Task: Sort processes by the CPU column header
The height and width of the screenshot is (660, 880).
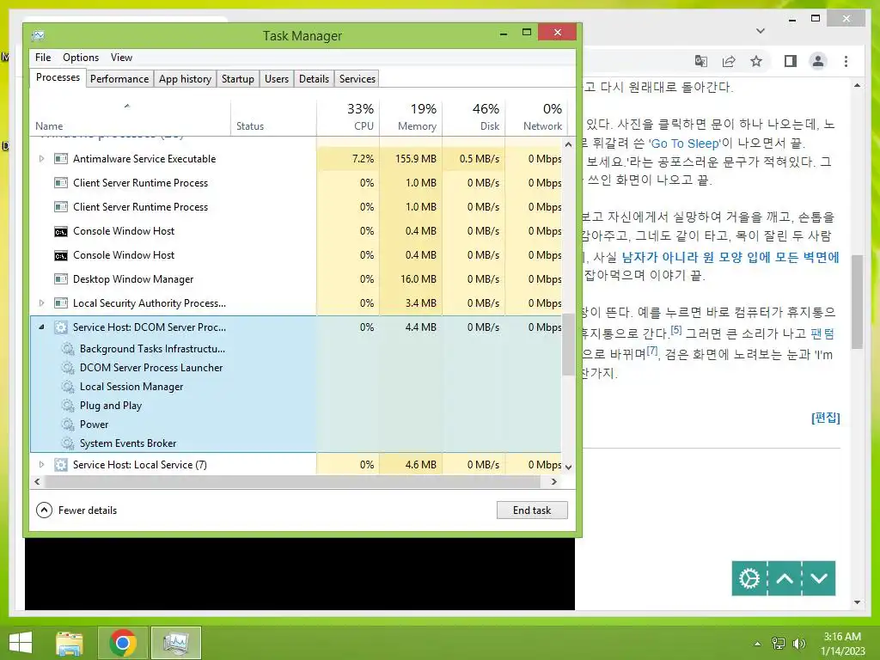Action: [x=348, y=117]
